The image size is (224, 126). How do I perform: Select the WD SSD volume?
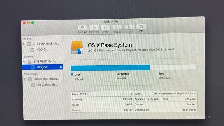click(43, 67)
